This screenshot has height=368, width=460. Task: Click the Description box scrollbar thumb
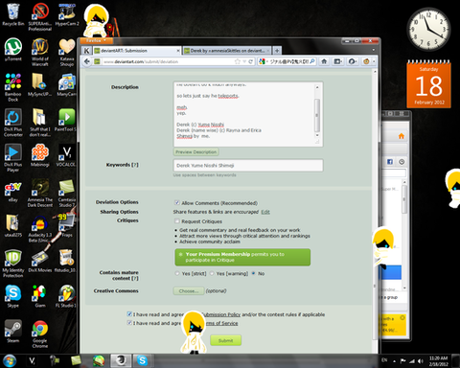[317, 115]
